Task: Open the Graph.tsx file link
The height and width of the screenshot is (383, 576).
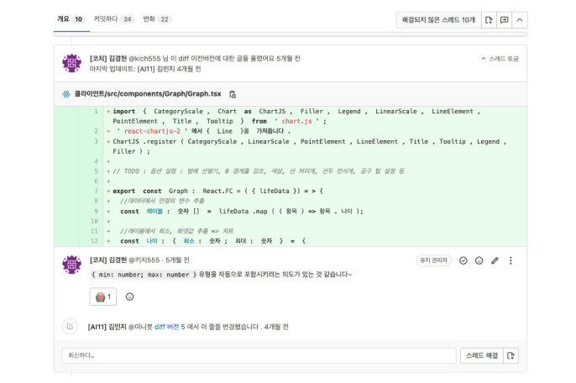Action: (x=147, y=94)
